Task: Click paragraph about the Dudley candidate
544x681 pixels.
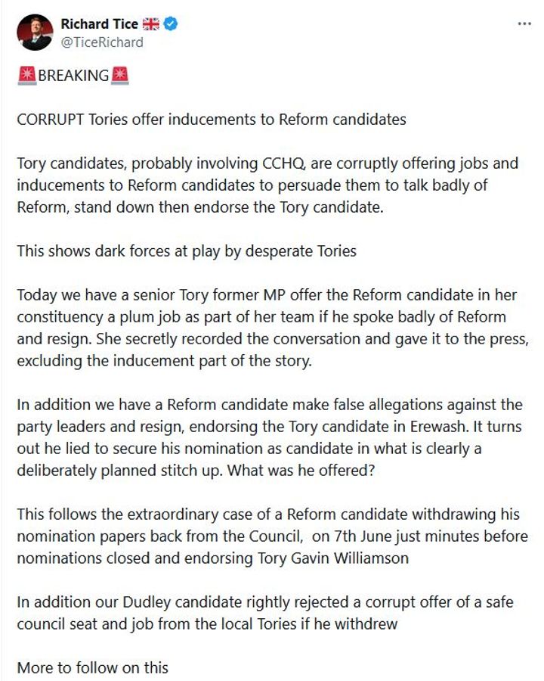Action: (x=265, y=613)
